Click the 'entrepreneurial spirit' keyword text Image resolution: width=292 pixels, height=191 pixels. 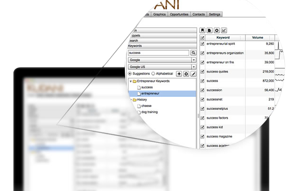[x=221, y=43]
